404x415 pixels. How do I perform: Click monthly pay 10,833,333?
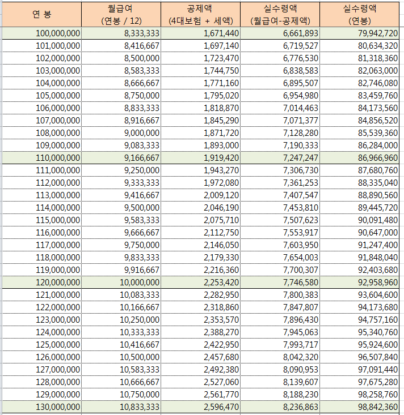coord(121,407)
